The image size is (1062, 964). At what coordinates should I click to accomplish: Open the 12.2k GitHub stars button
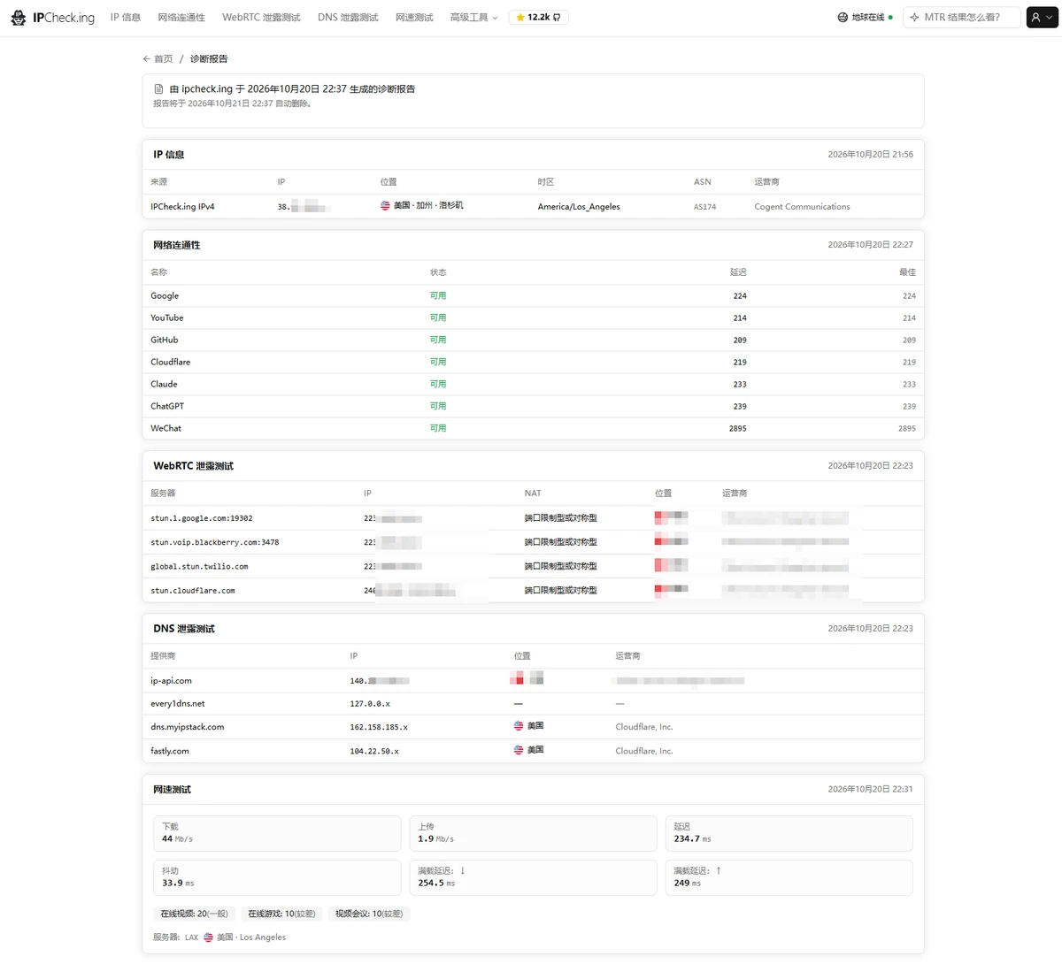(538, 18)
